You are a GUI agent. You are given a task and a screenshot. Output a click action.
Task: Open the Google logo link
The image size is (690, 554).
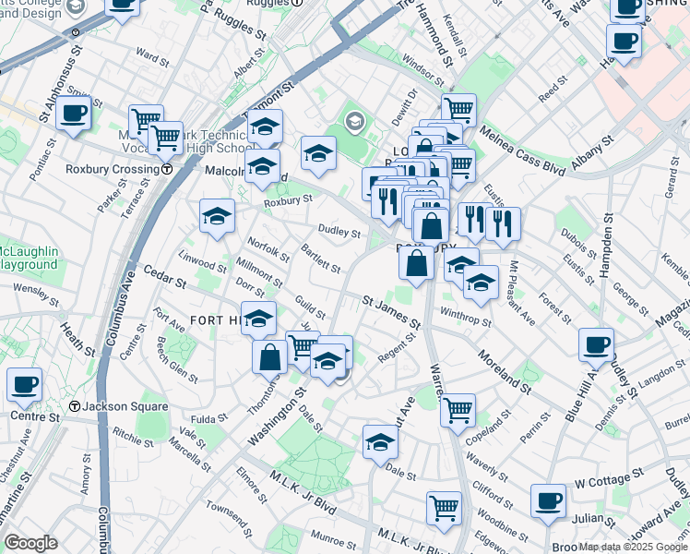[31, 544]
